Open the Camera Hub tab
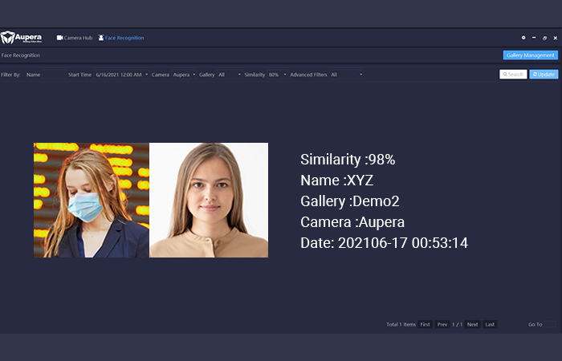 (x=75, y=38)
